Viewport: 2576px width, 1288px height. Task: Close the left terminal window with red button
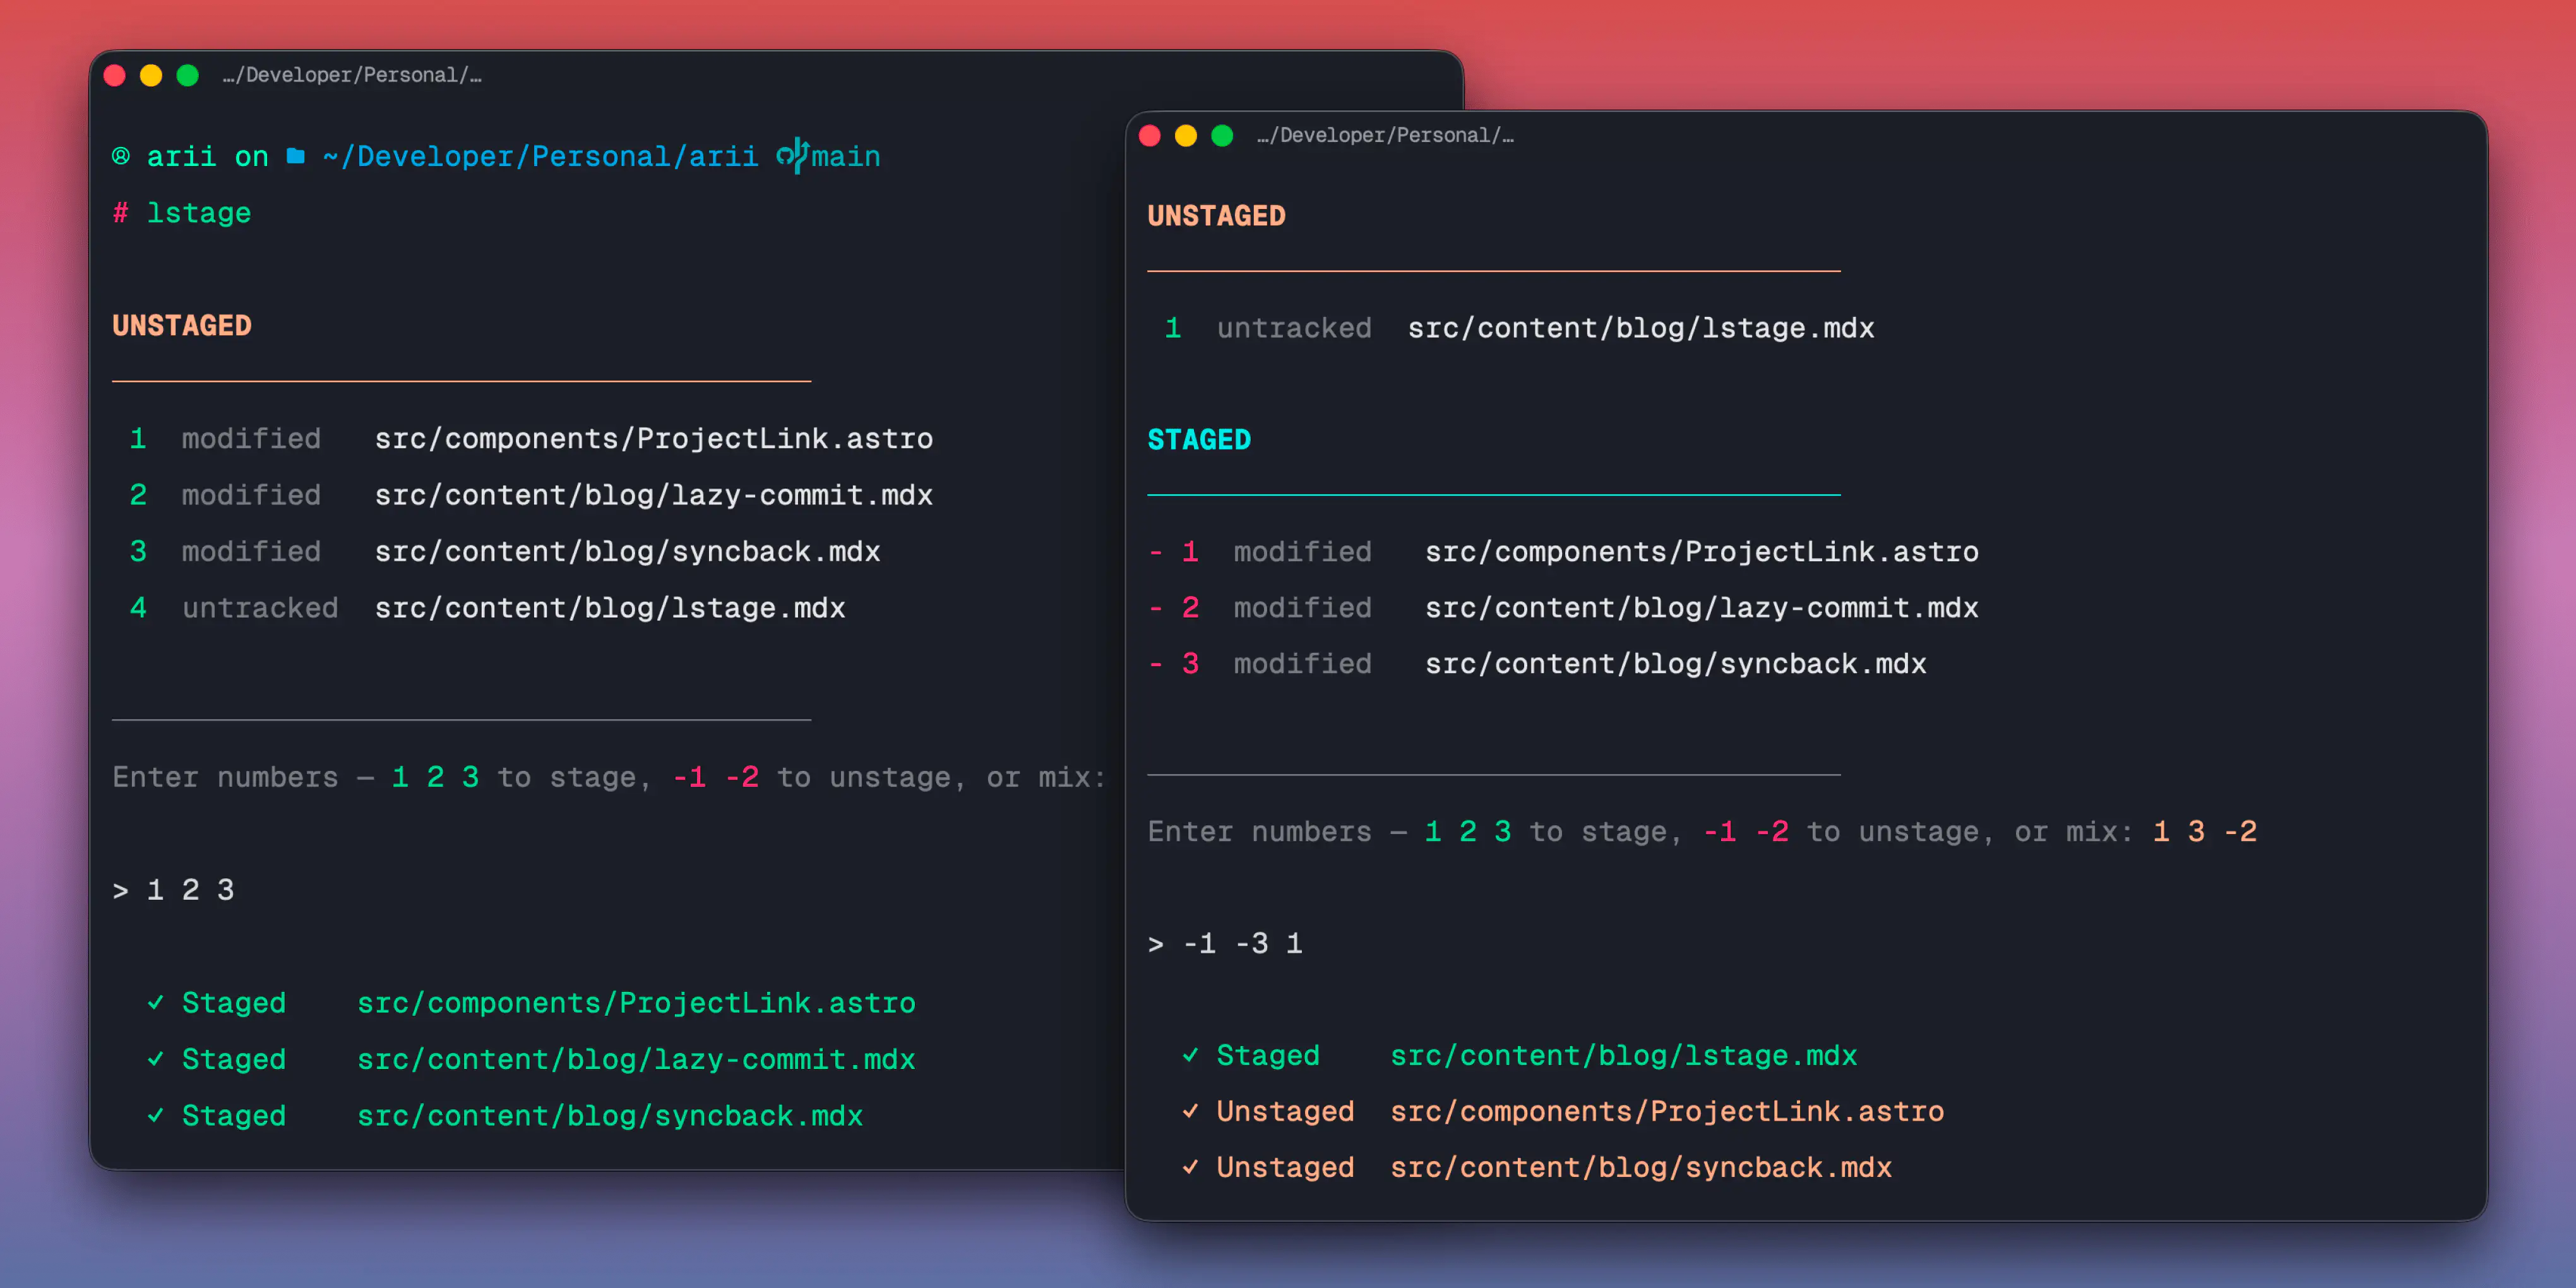(115, 75)
